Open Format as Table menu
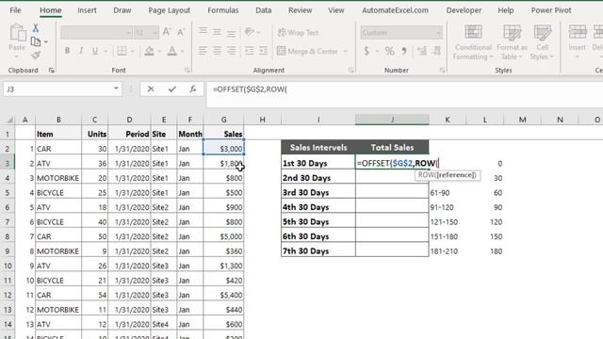This screenshot has width=603, height=339. 512,42
